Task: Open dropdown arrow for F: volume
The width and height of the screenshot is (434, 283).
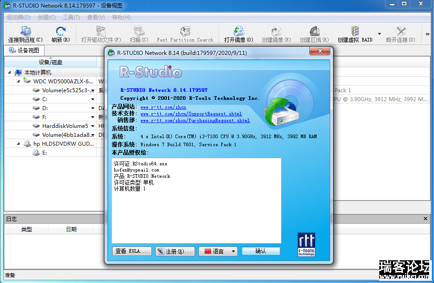Action: (x=93, y=117)
